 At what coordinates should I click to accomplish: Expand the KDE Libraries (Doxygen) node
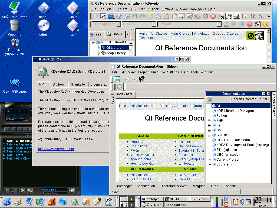(x=209, y=111)
